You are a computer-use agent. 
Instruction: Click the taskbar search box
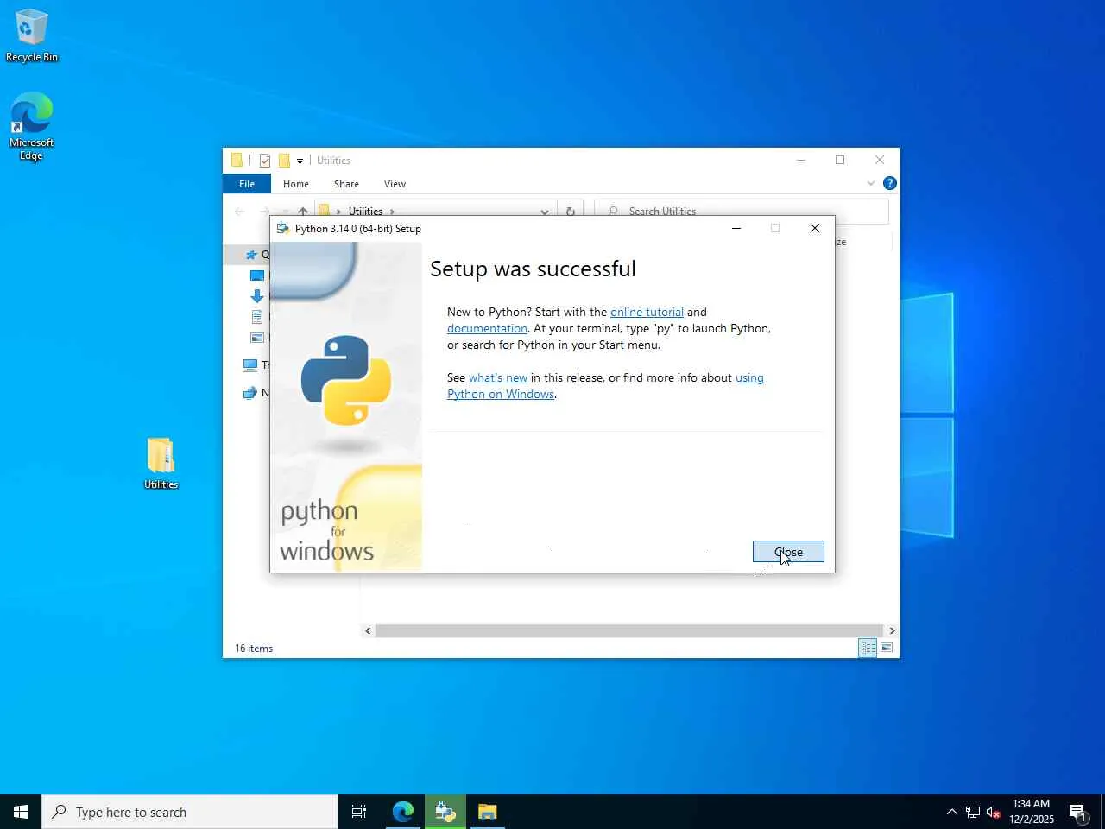click(x=190, y=812)
